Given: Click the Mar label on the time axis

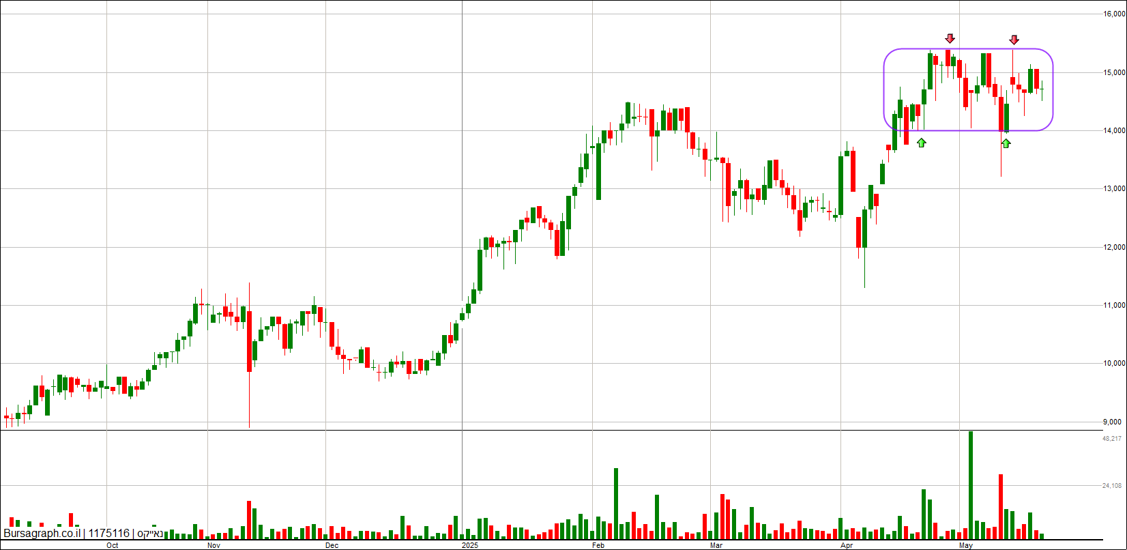Looking at the screenshot, I should (x=716, y=545).
